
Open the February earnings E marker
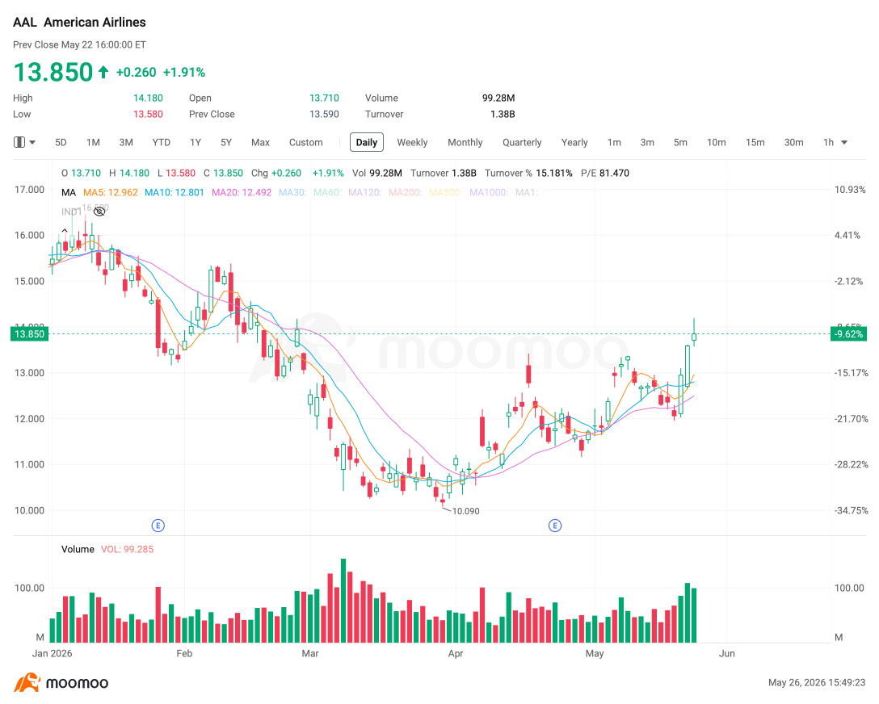[x=158, y=526]
